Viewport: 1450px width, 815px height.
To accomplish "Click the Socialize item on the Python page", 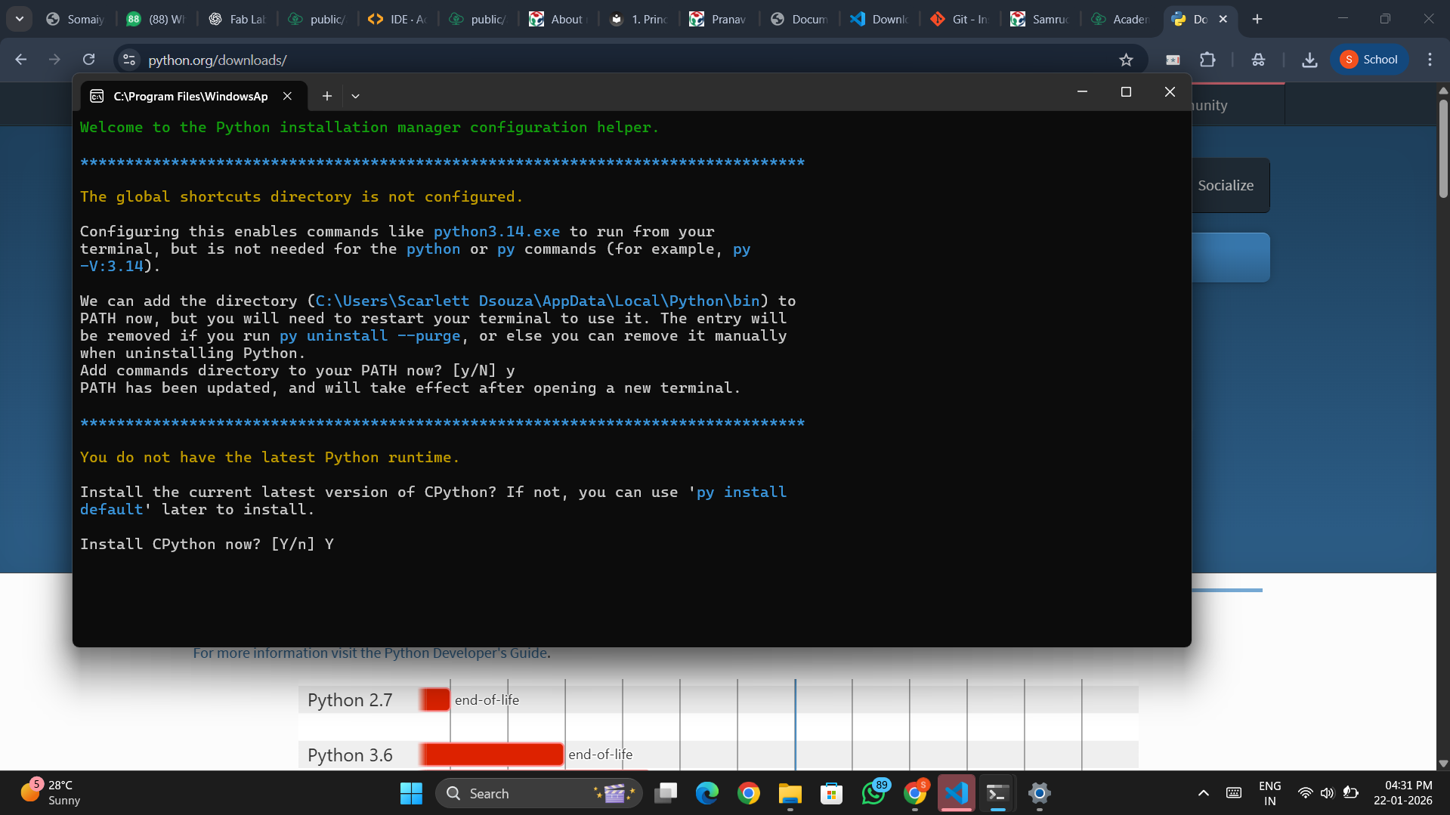I will (x=1225, y=185).
